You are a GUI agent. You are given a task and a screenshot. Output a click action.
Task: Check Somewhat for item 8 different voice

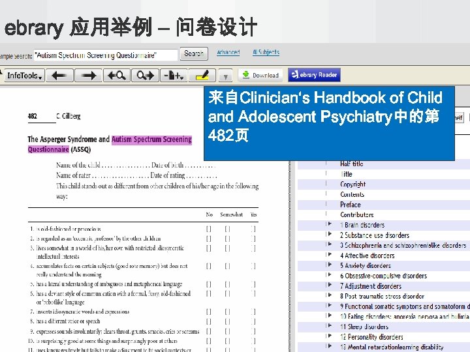click(228, 321)
